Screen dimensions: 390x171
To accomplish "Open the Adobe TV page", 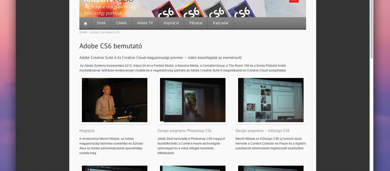I will tap(145, 23).
